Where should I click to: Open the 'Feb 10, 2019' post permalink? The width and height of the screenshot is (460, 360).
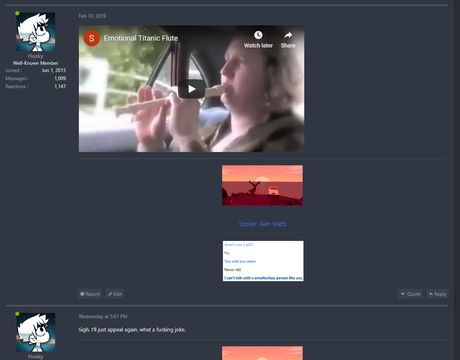[92, 16]
